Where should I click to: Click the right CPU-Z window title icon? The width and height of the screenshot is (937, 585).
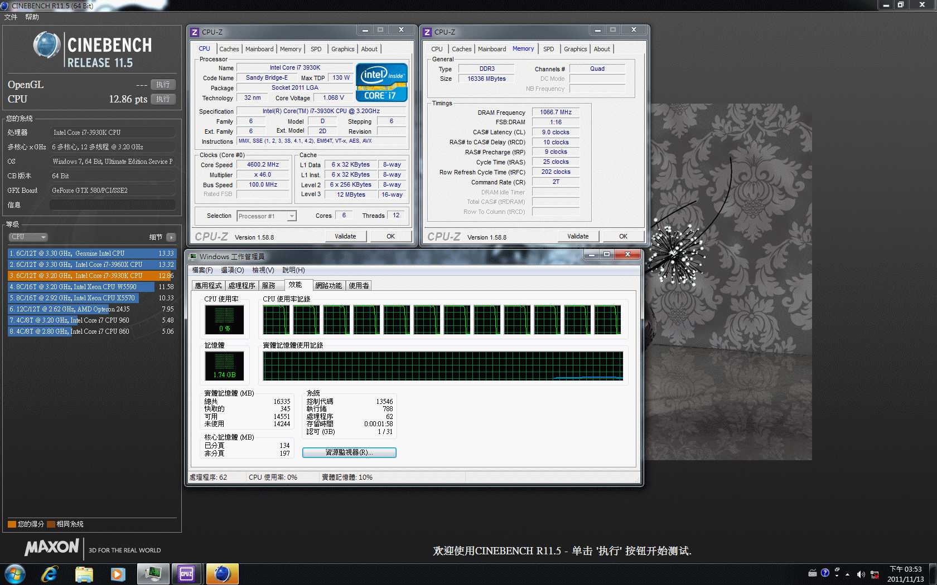pyautogui.click(x=427, y=32)
